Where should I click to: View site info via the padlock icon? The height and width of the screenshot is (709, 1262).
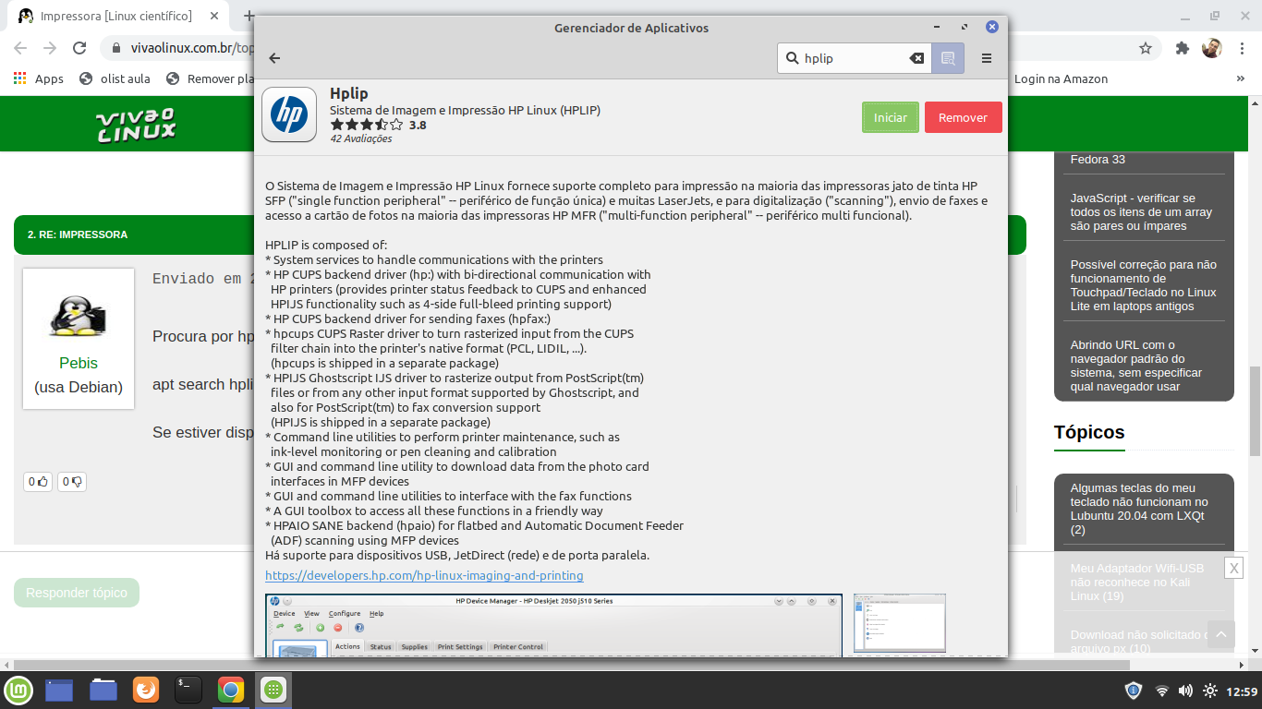[115, 48]
